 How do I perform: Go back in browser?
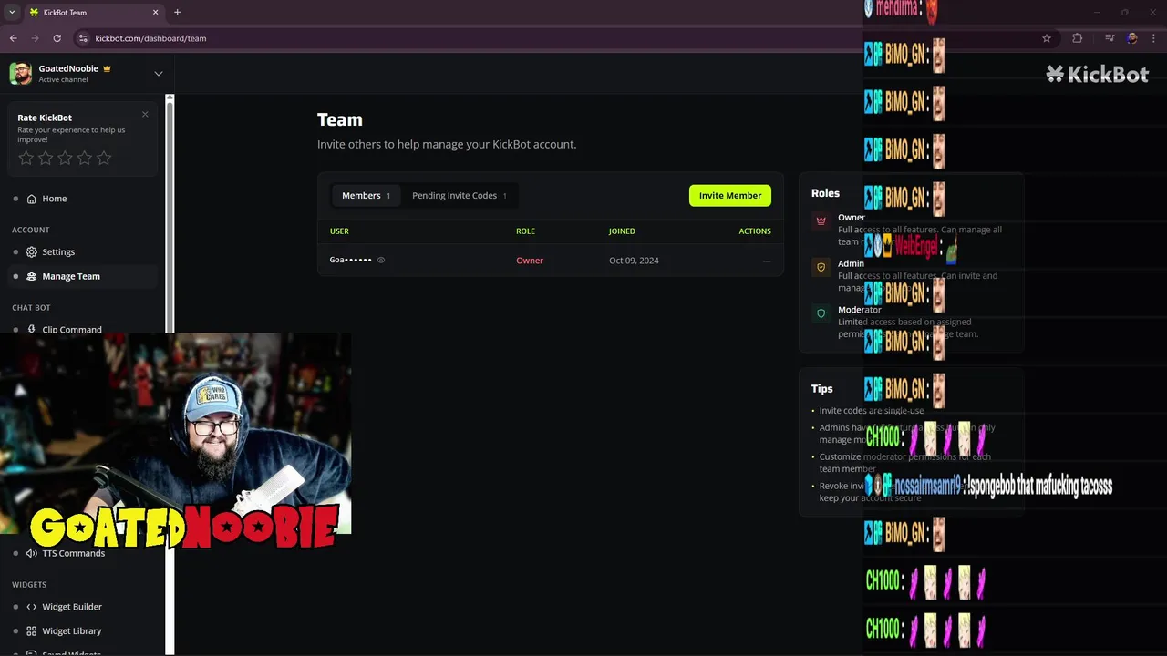[x=13, y=38]
